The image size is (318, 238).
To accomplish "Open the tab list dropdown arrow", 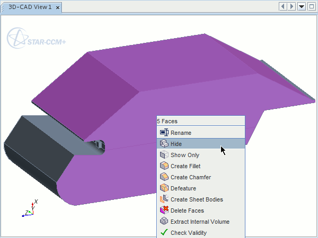I will [302, 7].
